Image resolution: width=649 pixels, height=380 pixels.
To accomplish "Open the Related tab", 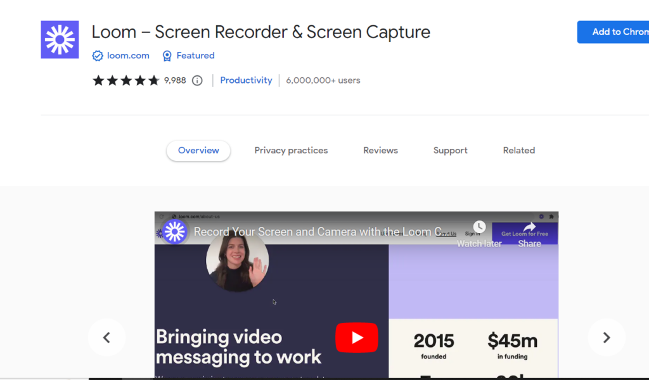I will [519, 151].
